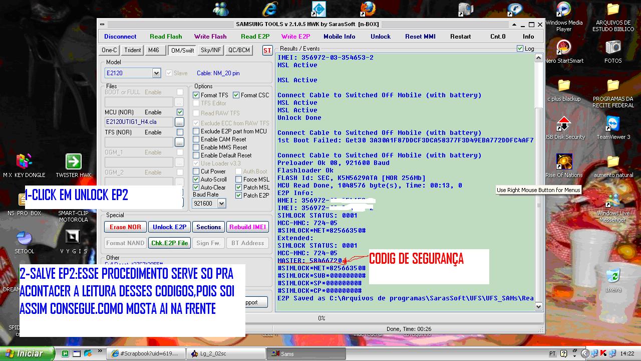Switch to the One-C tab

[x=109, y=50]
